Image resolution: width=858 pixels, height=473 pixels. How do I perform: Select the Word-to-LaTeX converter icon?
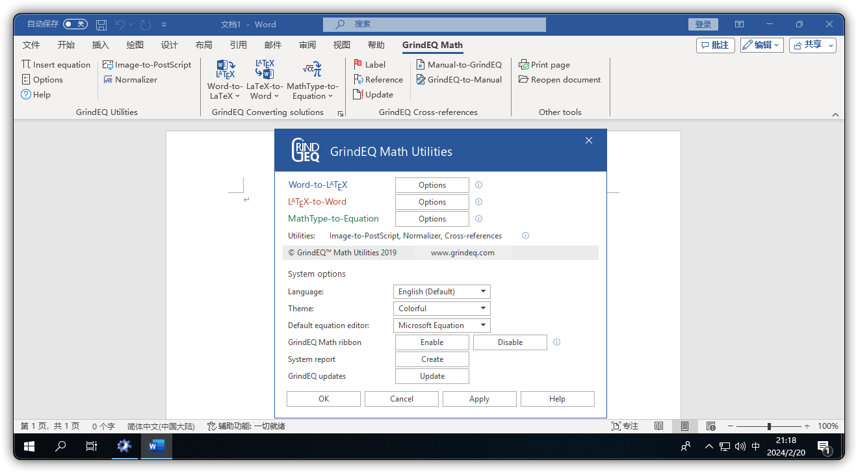[224, 78]
